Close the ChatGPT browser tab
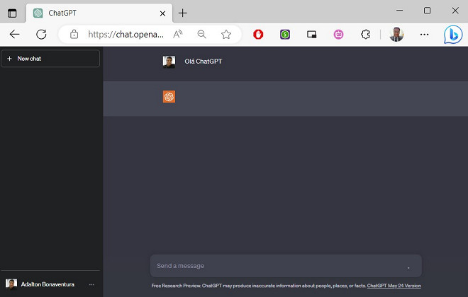Screen dimensions: 468x297 tap(163, 13)
